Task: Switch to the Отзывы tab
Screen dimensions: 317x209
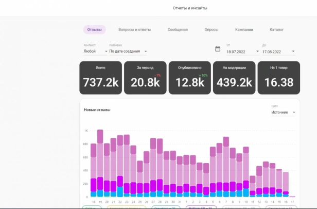Action: (x=94, y=29)
